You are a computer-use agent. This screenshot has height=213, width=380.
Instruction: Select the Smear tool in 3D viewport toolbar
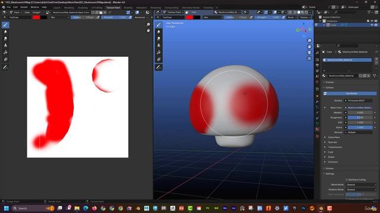pos(159,38)
